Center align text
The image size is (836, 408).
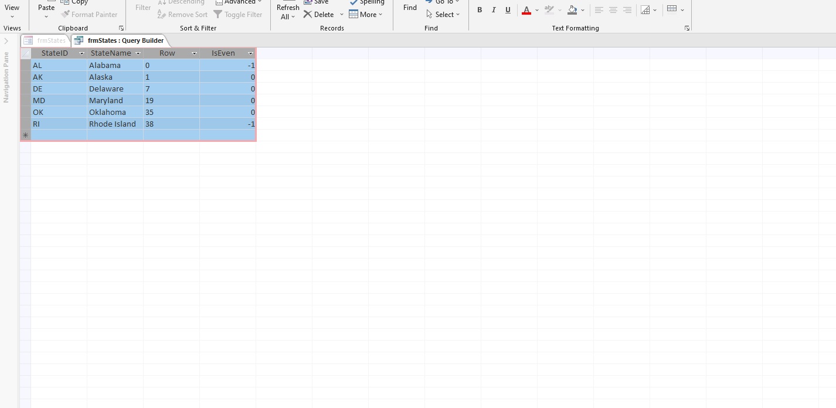[613, 10]
